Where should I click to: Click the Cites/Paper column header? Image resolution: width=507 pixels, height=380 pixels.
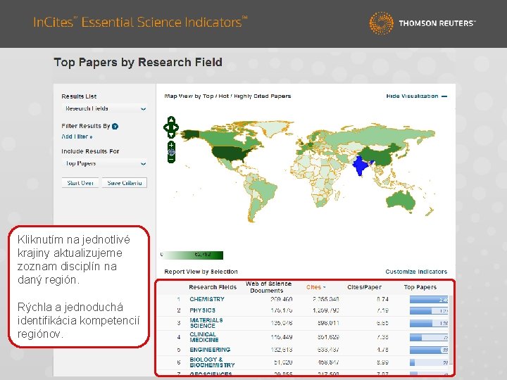pos(365,287)
